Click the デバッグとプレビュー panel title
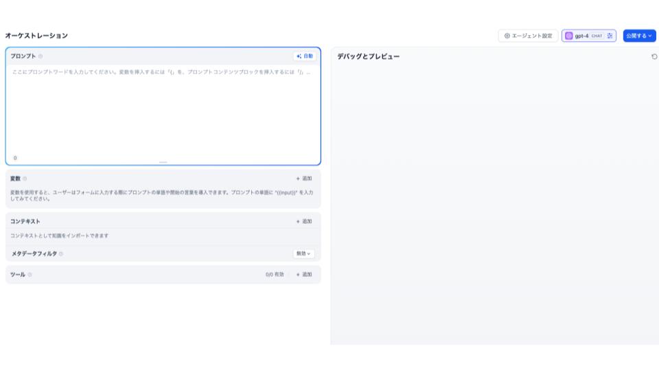This screenshot has width=659, height=371. 368,56
